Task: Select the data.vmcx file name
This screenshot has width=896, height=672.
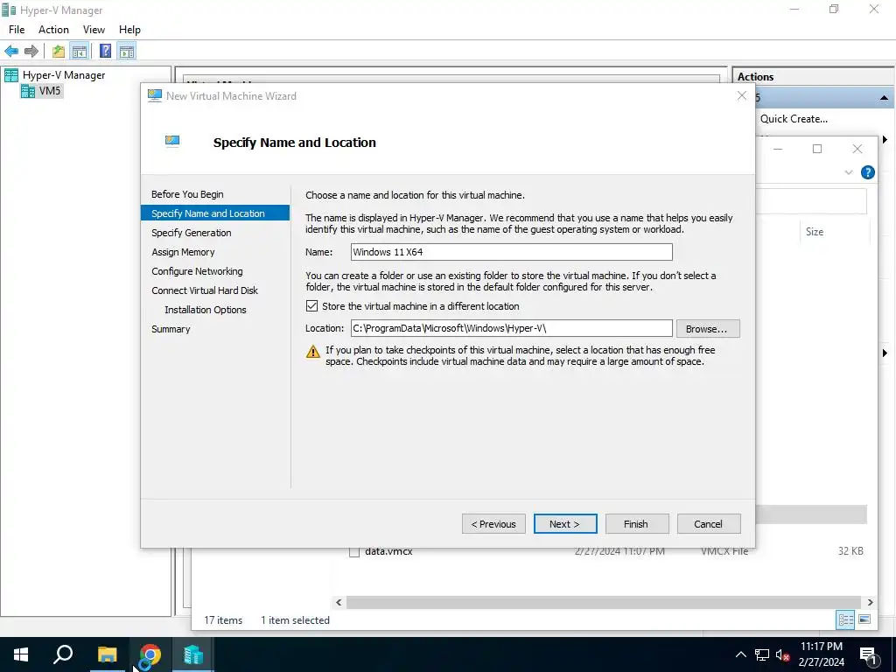Action: [388, 551]
